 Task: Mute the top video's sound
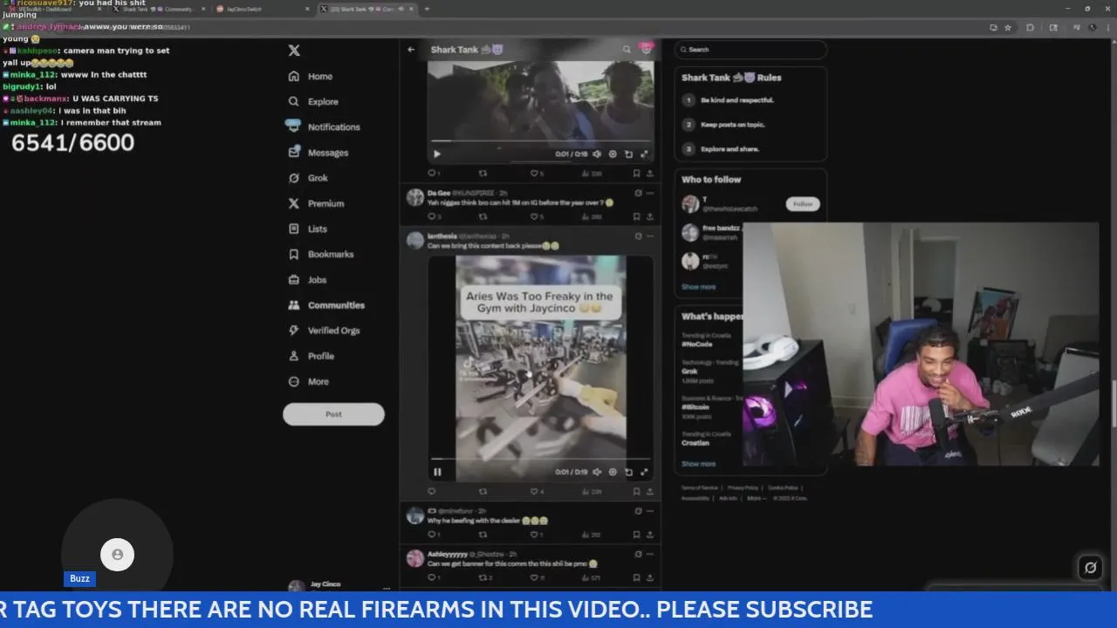597,154
